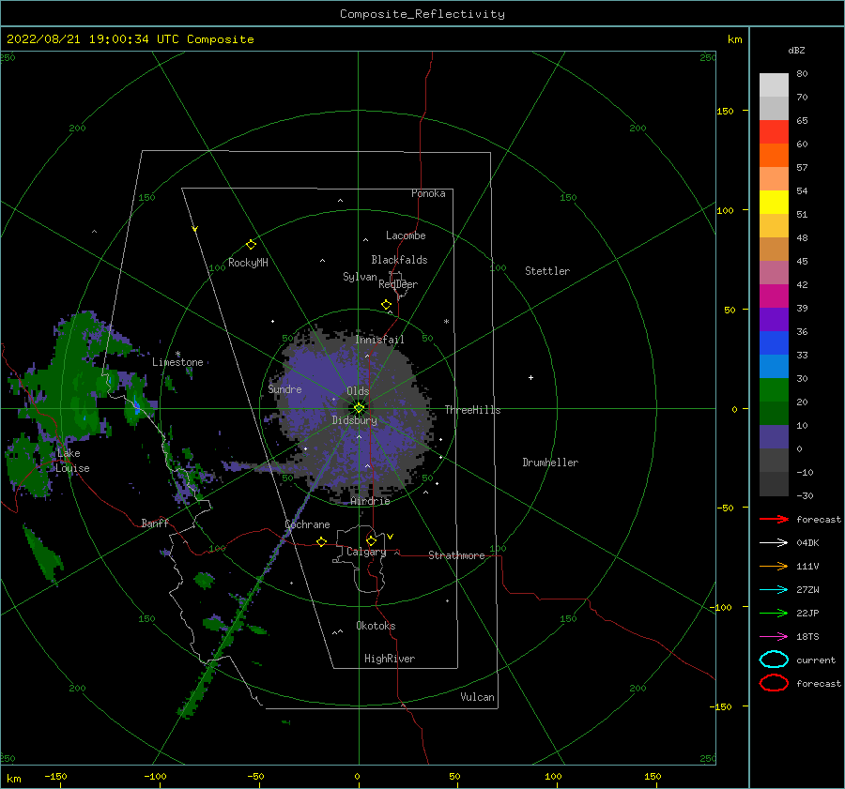Image resolution: width=845 pixels, height=789 pixels.
Task: Click the Okotoks label
Action: coord(376,626)
